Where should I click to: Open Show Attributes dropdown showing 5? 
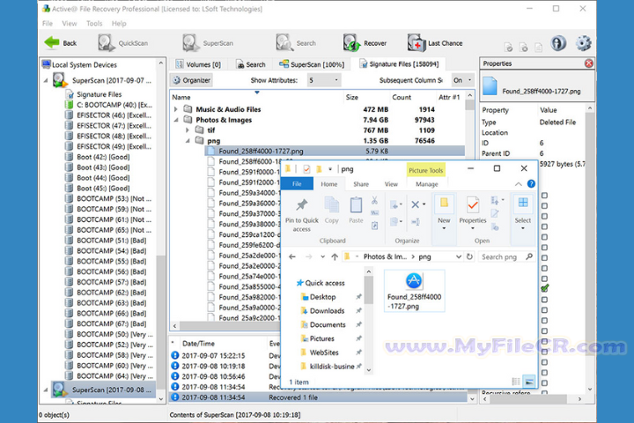(324, 80)
